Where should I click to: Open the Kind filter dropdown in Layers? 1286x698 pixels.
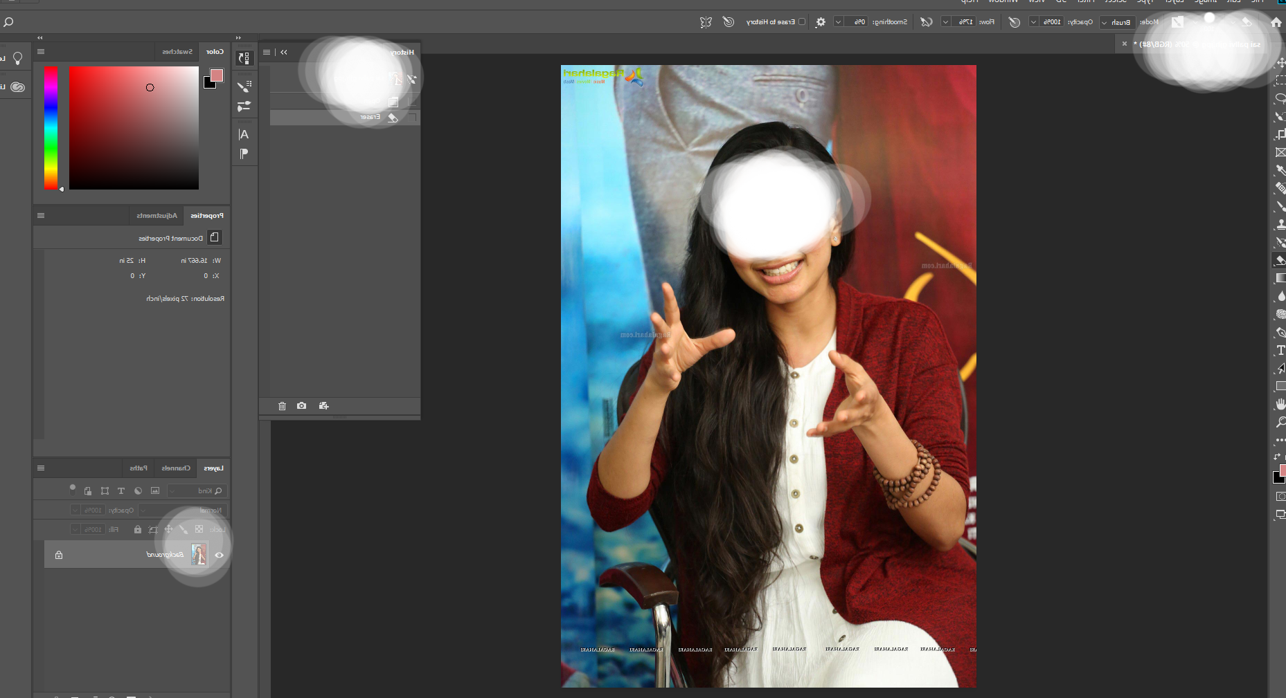click(198, 491)
